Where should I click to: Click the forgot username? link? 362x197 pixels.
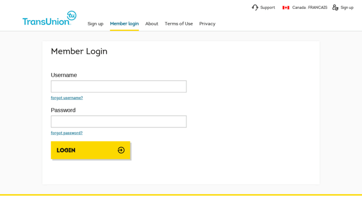tap(67, 98)
